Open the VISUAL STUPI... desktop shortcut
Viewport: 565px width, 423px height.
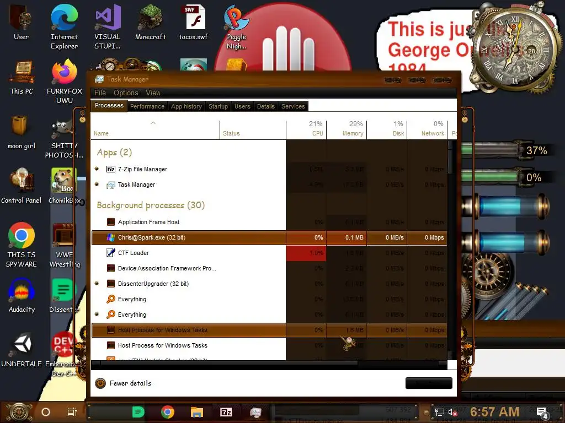pyautogui.click(x=108, y=26)
